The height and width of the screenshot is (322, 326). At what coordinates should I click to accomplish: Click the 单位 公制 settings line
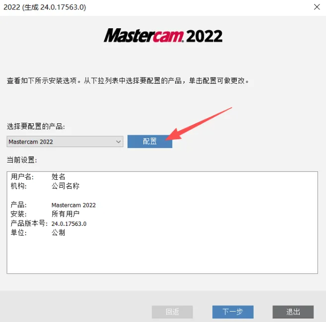pyautogui.click(x=38, y=232)
